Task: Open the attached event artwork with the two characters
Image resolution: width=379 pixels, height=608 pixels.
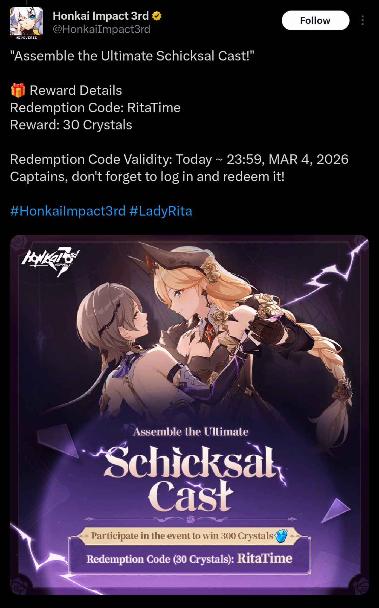Action: (189, 415)
